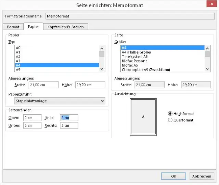The image size is (219, 185).
Task: Click the Rechts margin field
Action: tap(69, 126)
